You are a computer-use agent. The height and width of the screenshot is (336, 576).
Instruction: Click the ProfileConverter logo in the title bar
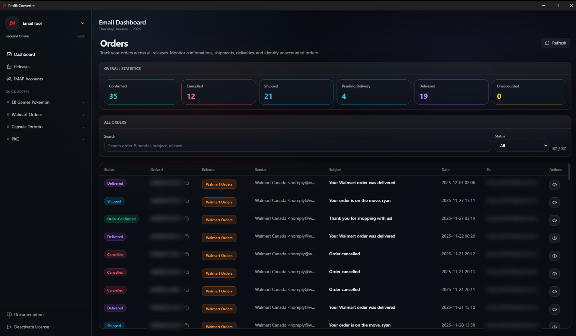tap(4, 5)
